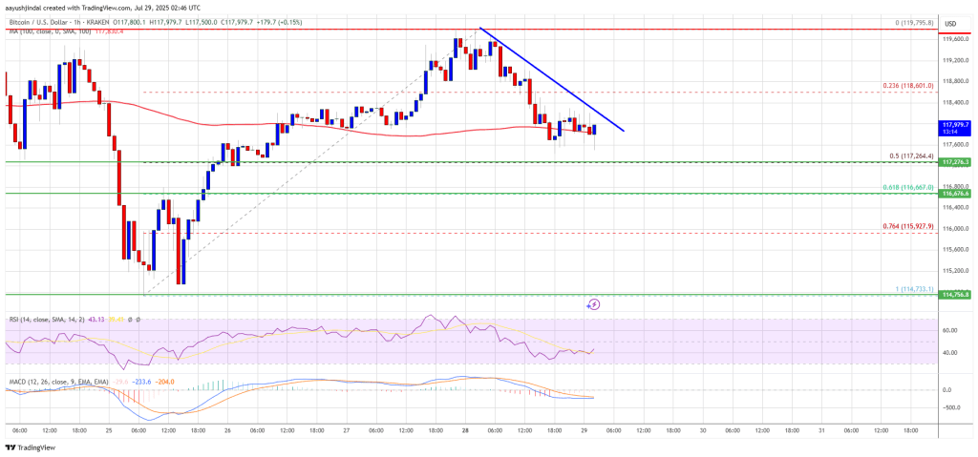Select the blue descending trend line
Viewport: 978px width, 457px height.
(554, 81)
